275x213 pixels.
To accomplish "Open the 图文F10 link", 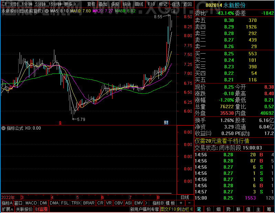I will (x=168, y=209).
